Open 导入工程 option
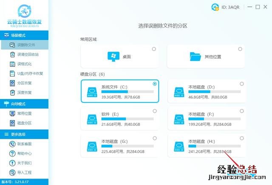Viewport: 272px width, 185px height. coord(25,173)
